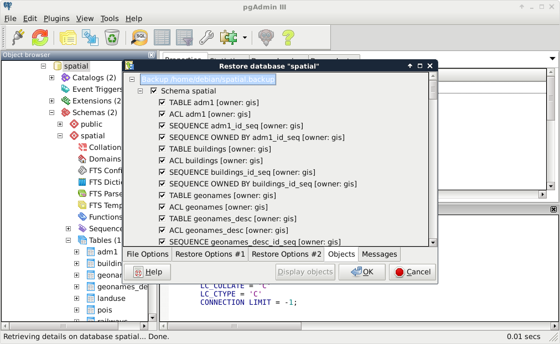
Task: Uncheck the Schema spatial checkbox
Action: pyautogui.click(x=154, y=91)
